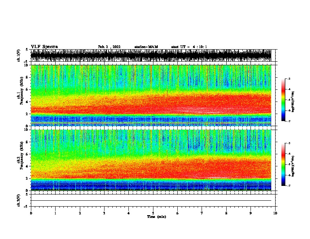310x239 pixels.
Task: Click the ch.2 color scale bar
Action: point(283,164)
